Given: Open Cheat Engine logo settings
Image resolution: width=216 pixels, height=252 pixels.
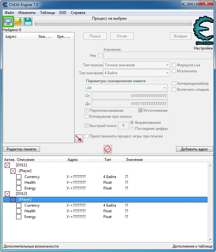Looking at the screenshot, I should point(204,30).
